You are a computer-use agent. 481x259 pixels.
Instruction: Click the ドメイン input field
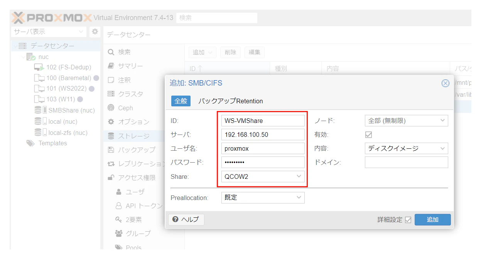[x=407, y=162]
